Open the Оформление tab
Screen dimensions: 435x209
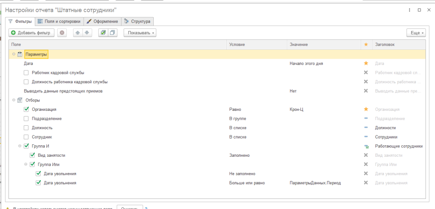click(x=102, y=21)
